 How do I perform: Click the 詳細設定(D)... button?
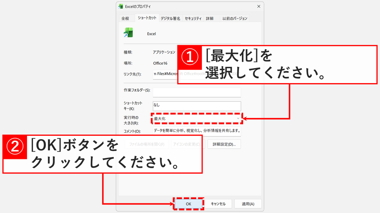pos(224,144)
